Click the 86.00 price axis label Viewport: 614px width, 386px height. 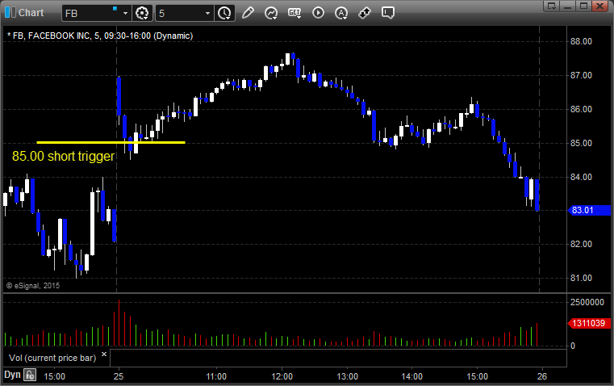click(581, 109)
